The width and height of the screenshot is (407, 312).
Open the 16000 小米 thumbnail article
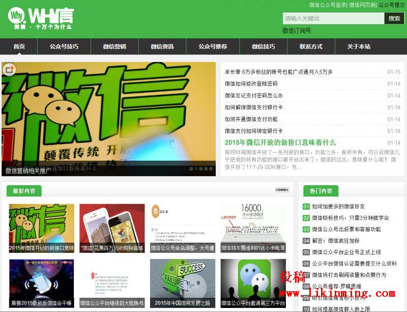[253, 228]
